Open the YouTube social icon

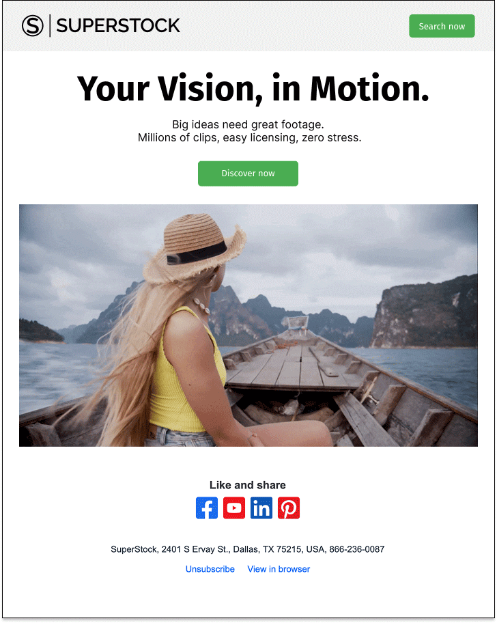(x=234, y=508)
